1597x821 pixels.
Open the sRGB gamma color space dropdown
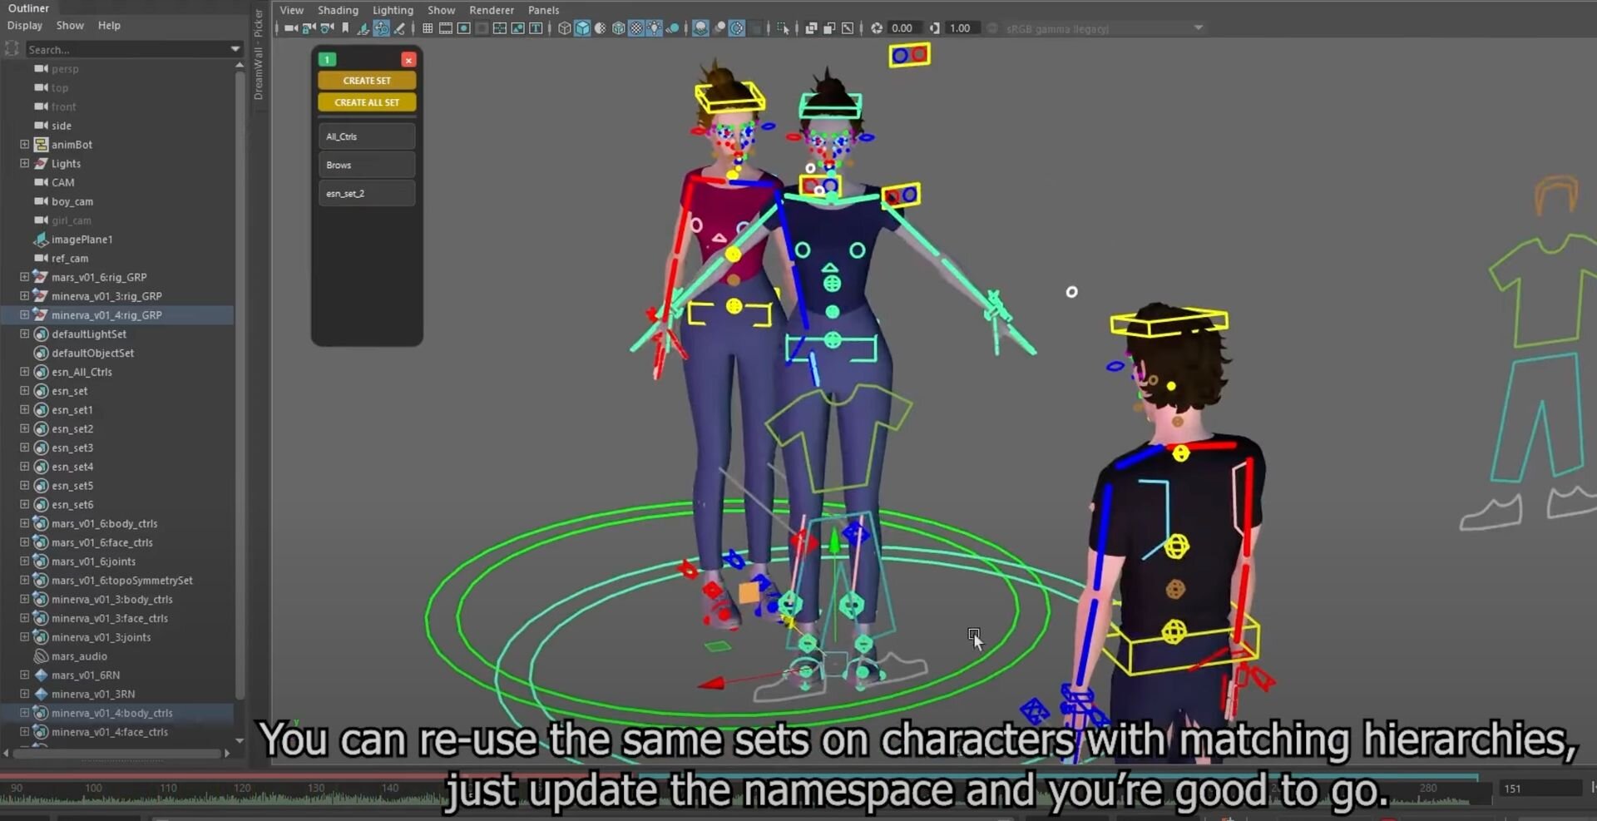click(x=1198, y=28)
